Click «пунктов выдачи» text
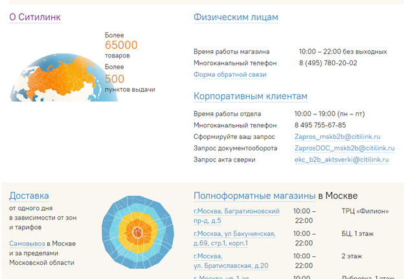The width and height of the screenshot is (404, 279). (130, 90)
